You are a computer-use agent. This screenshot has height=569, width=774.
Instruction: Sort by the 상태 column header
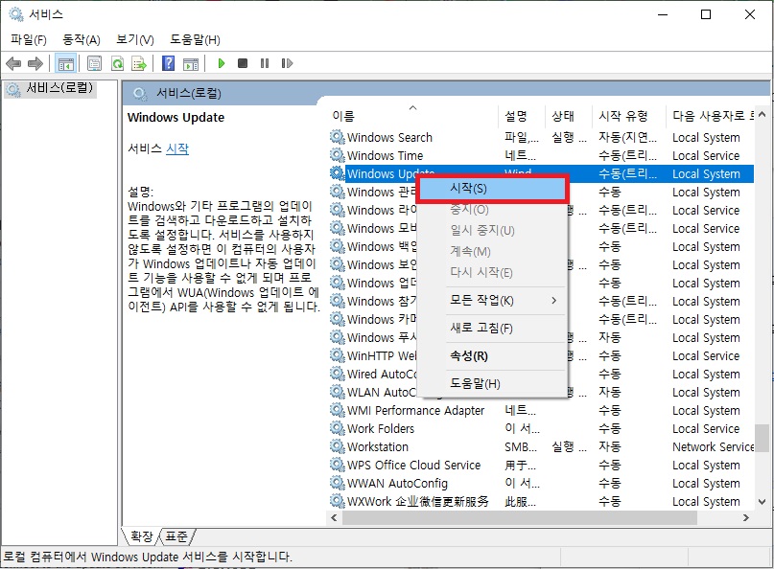568,116
